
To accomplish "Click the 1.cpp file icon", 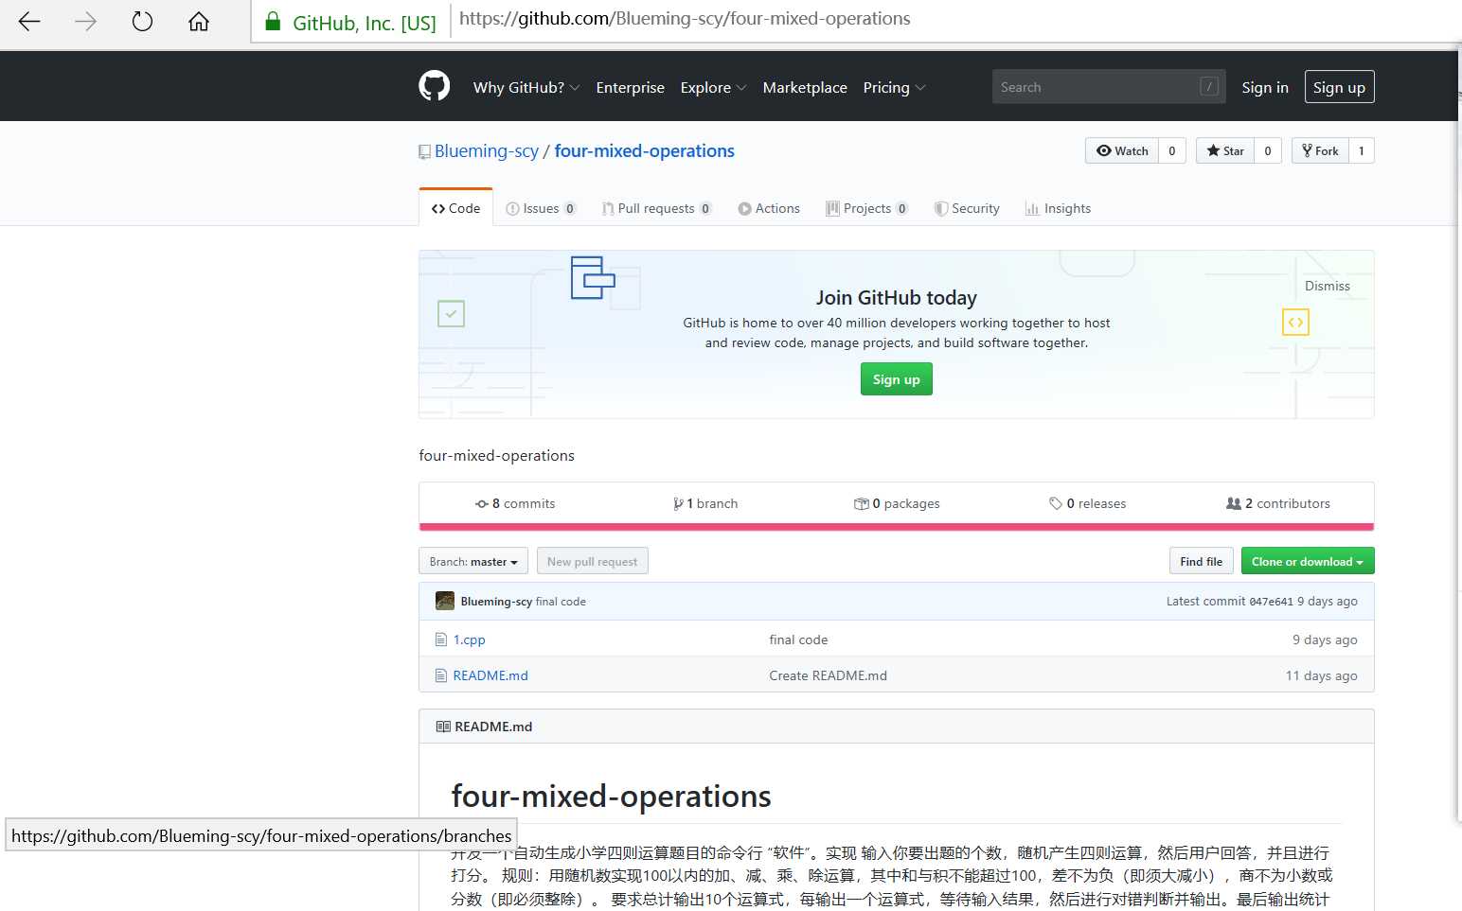I will (440, 639).
